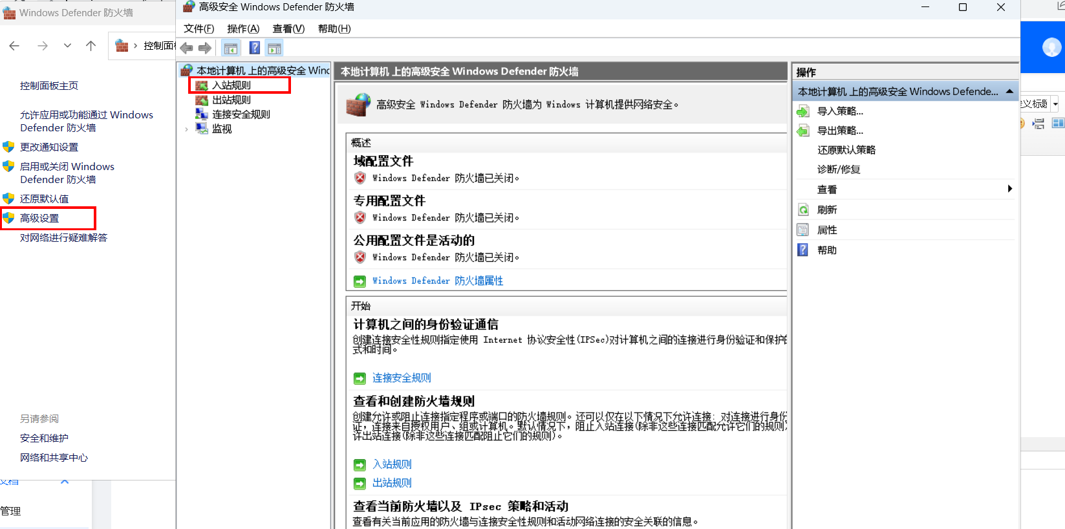Click 帮助 in the actions pane
The height and width of the screenshot is (529, 1065).
pyautogui.click(x=827, y=250)
